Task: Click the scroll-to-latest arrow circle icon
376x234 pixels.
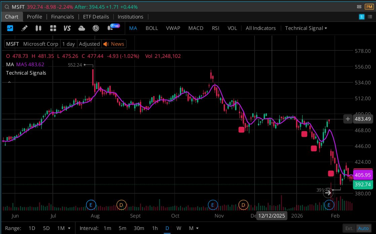Action: [x=328, y=193]
